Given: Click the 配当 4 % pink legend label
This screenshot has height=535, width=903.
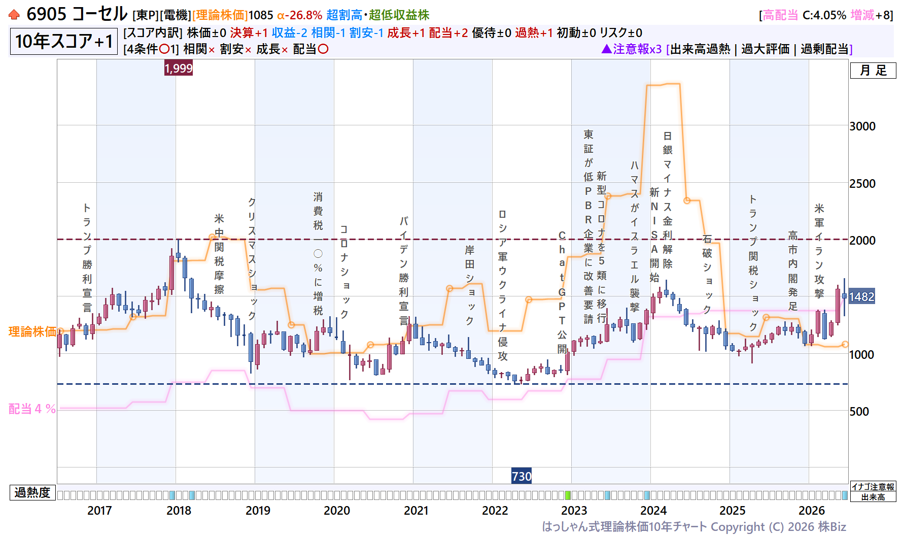Looking at the screenshot, I should click(32, 409).
